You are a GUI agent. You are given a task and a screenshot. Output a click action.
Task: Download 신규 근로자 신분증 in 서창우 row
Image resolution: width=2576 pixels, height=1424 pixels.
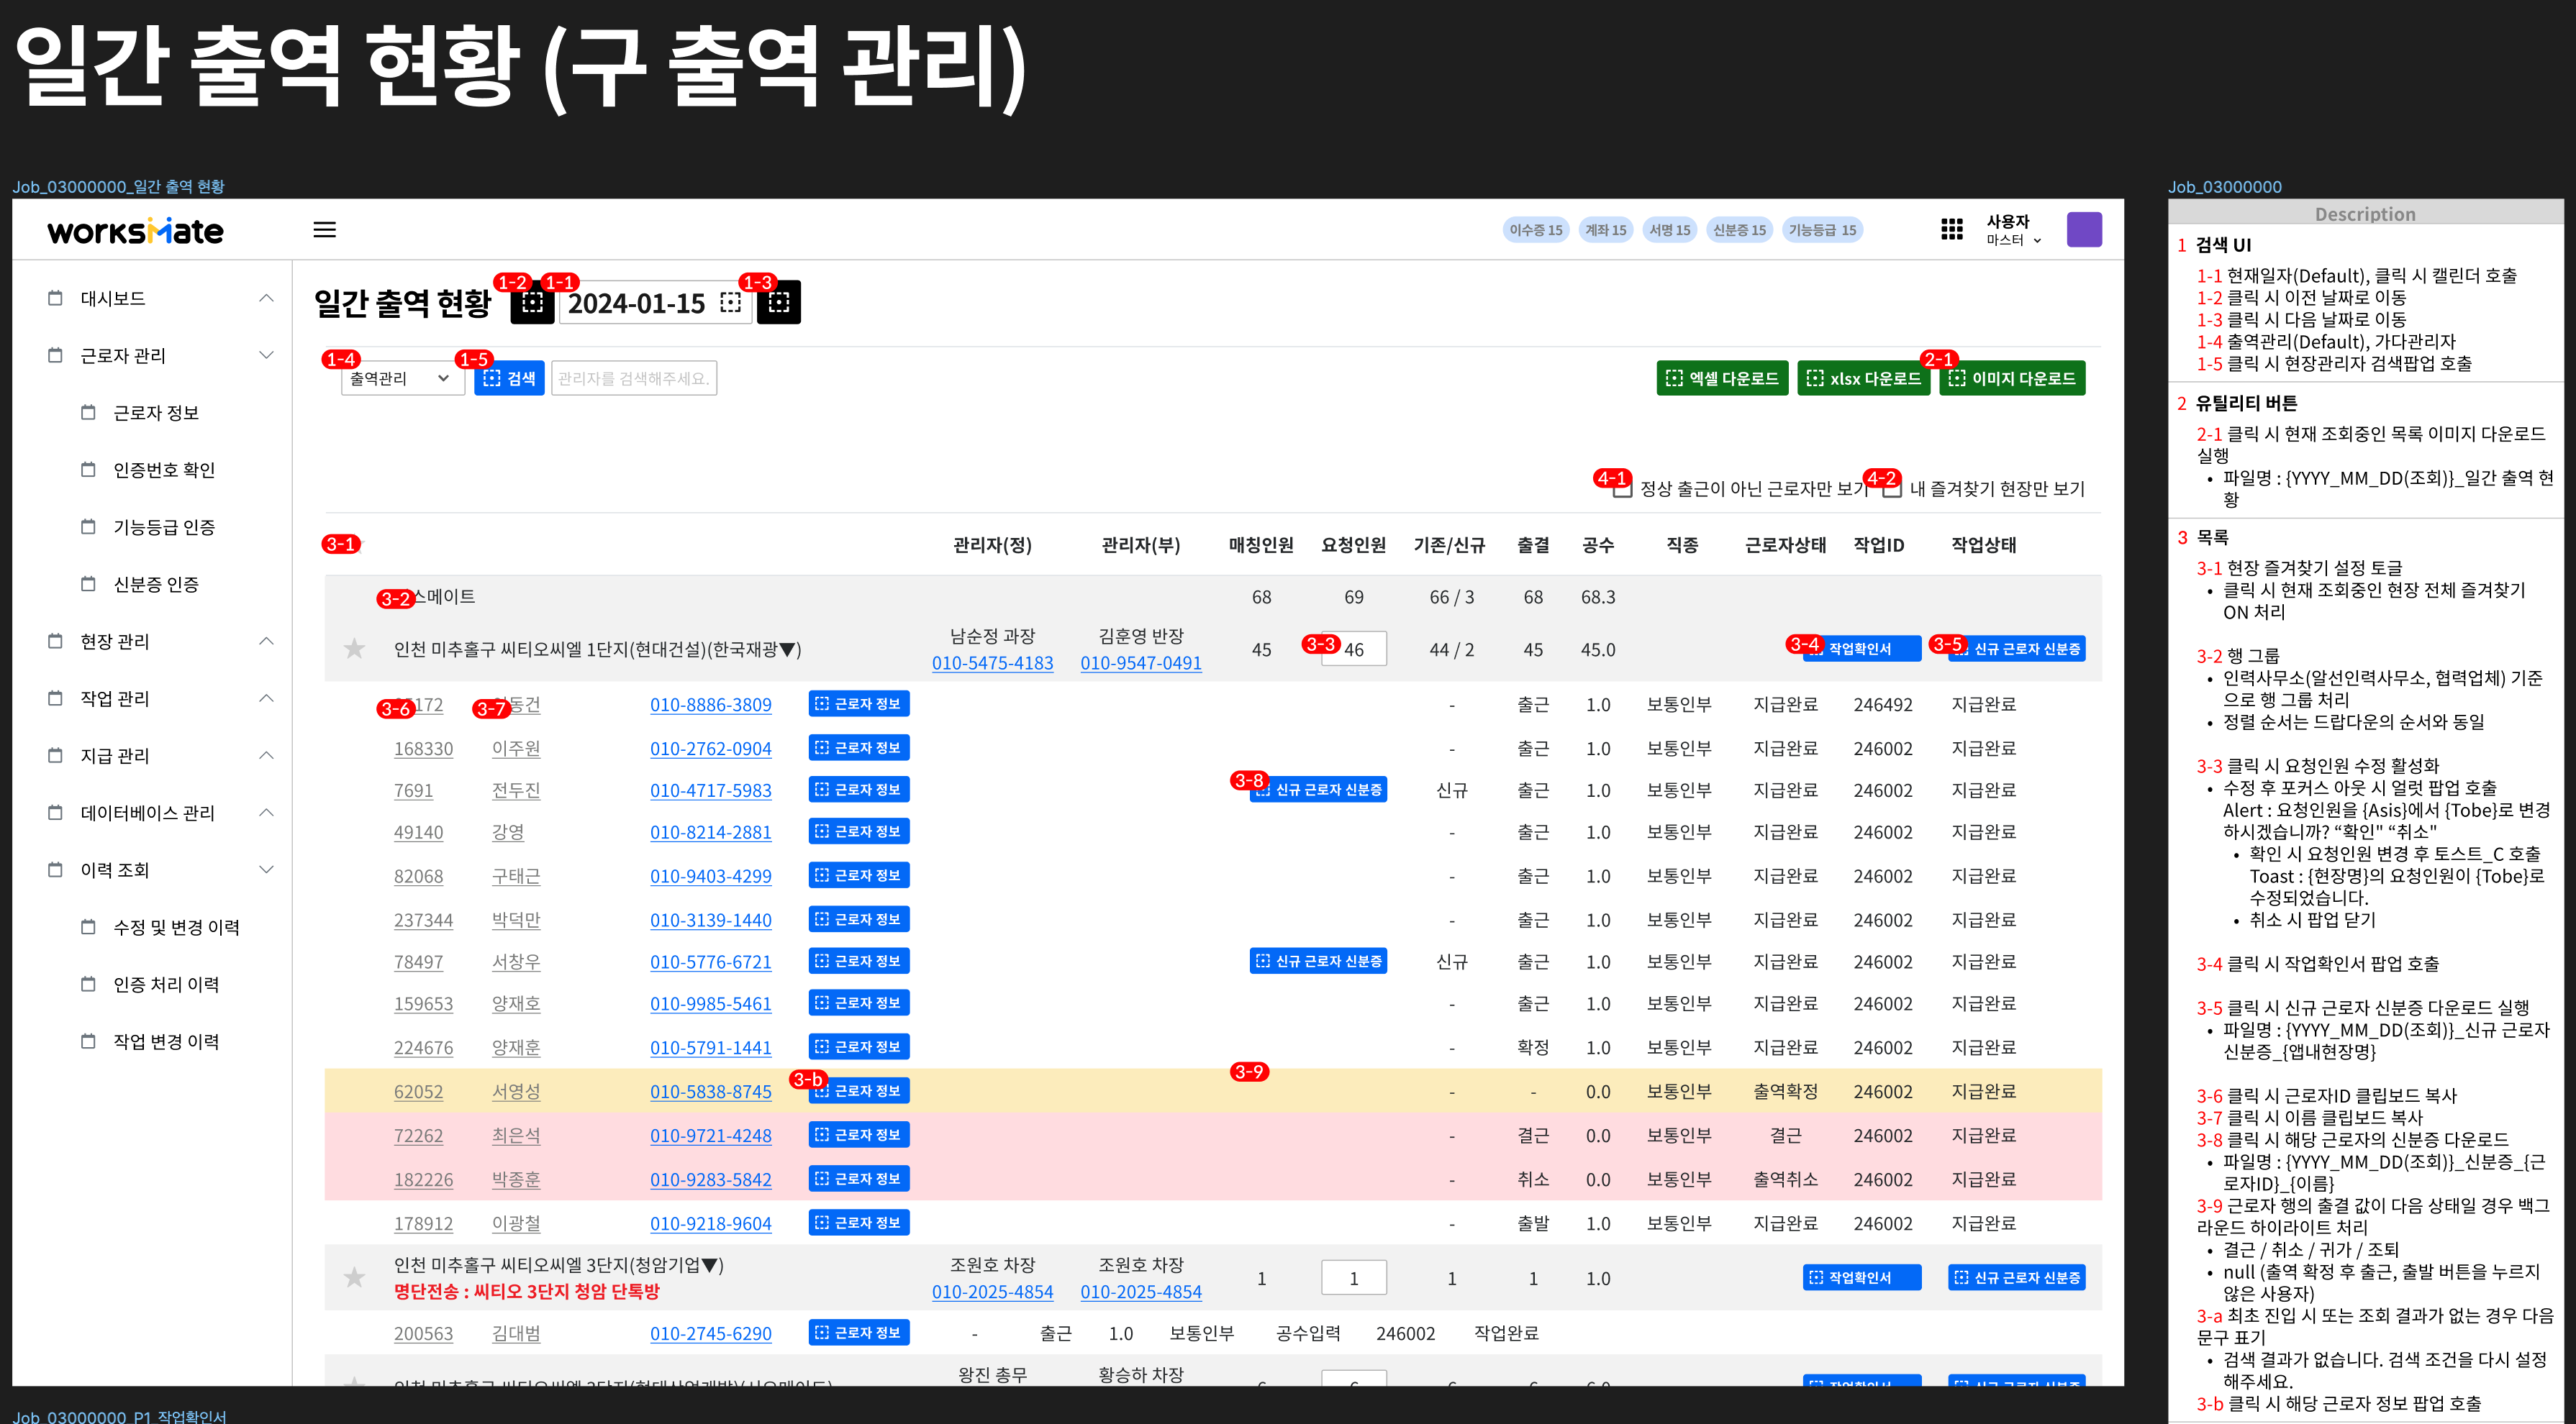click(1318, 960)
